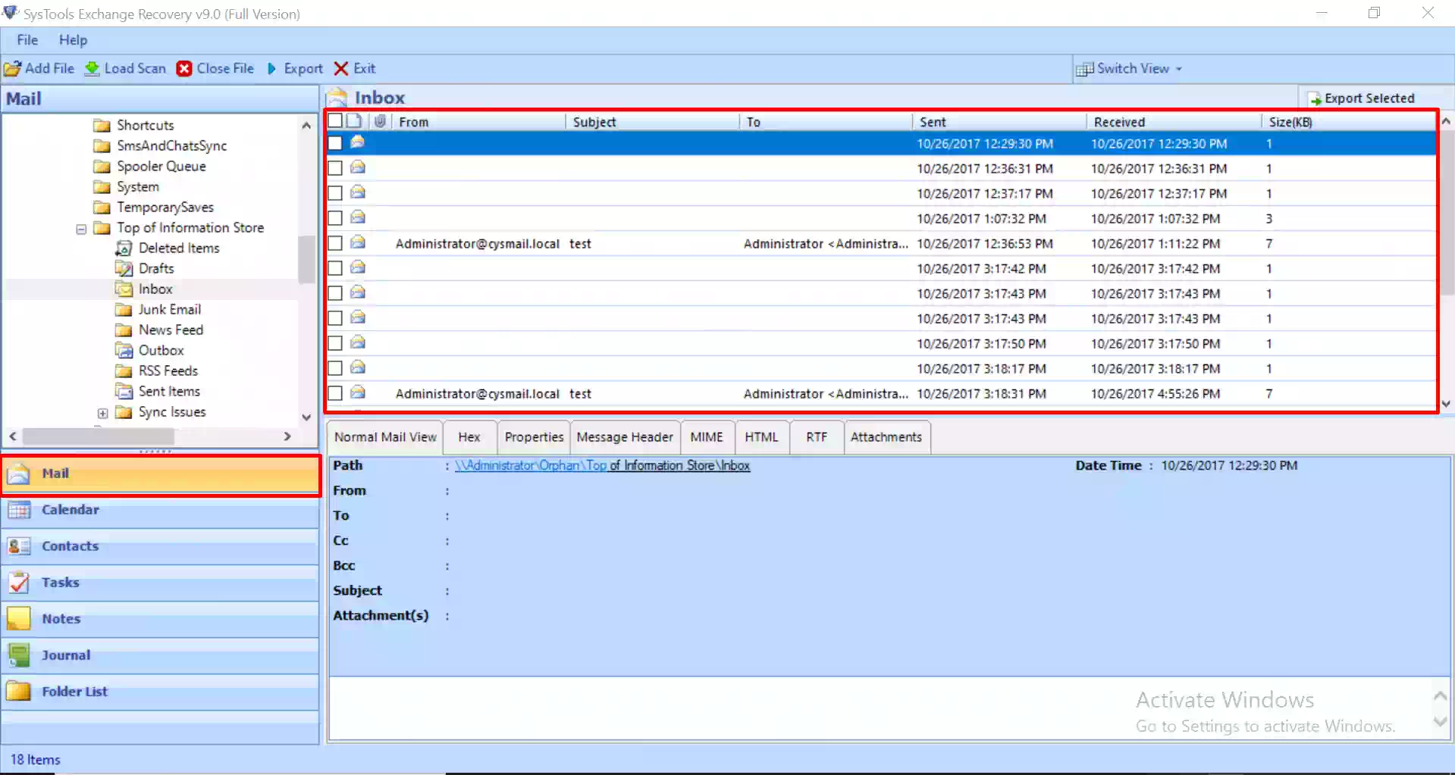Switch to the Message Header tab

tap(625, 437)
